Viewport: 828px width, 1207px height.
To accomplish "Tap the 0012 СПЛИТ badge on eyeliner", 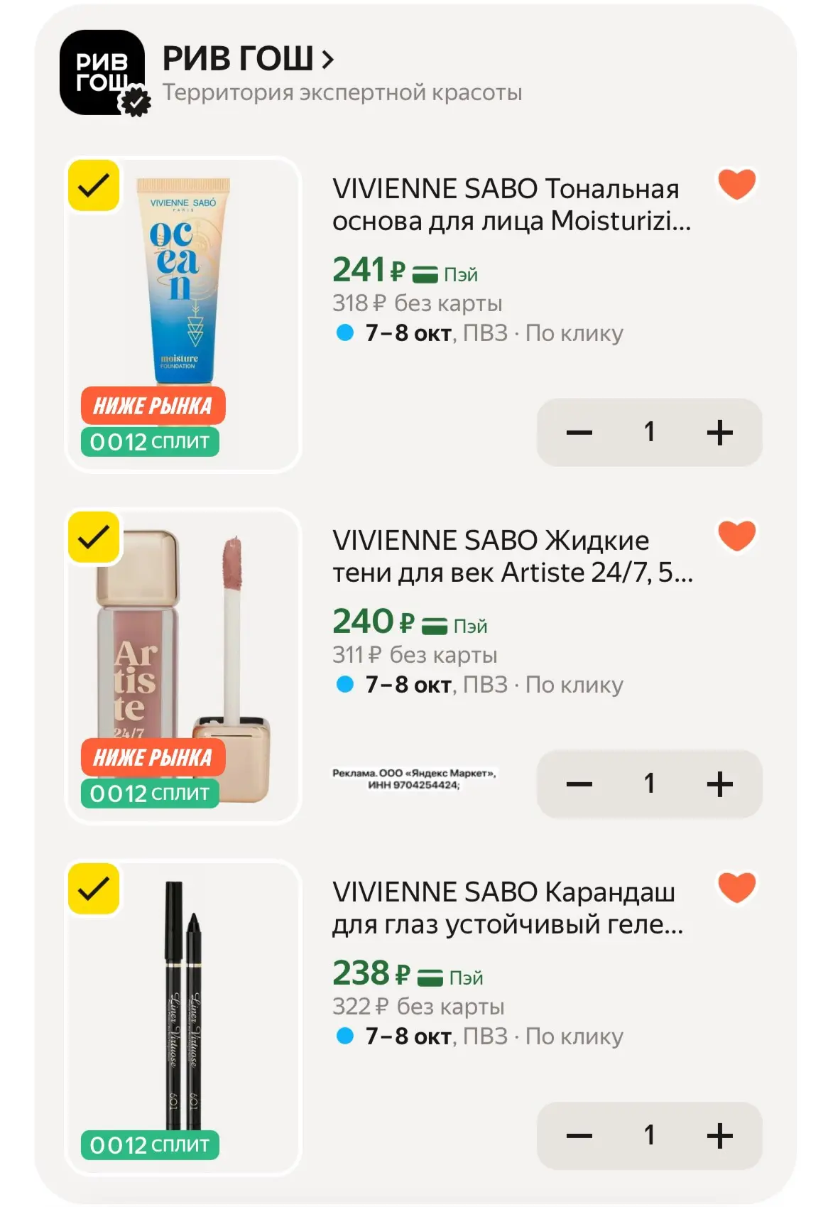I will coord(150,1144).
